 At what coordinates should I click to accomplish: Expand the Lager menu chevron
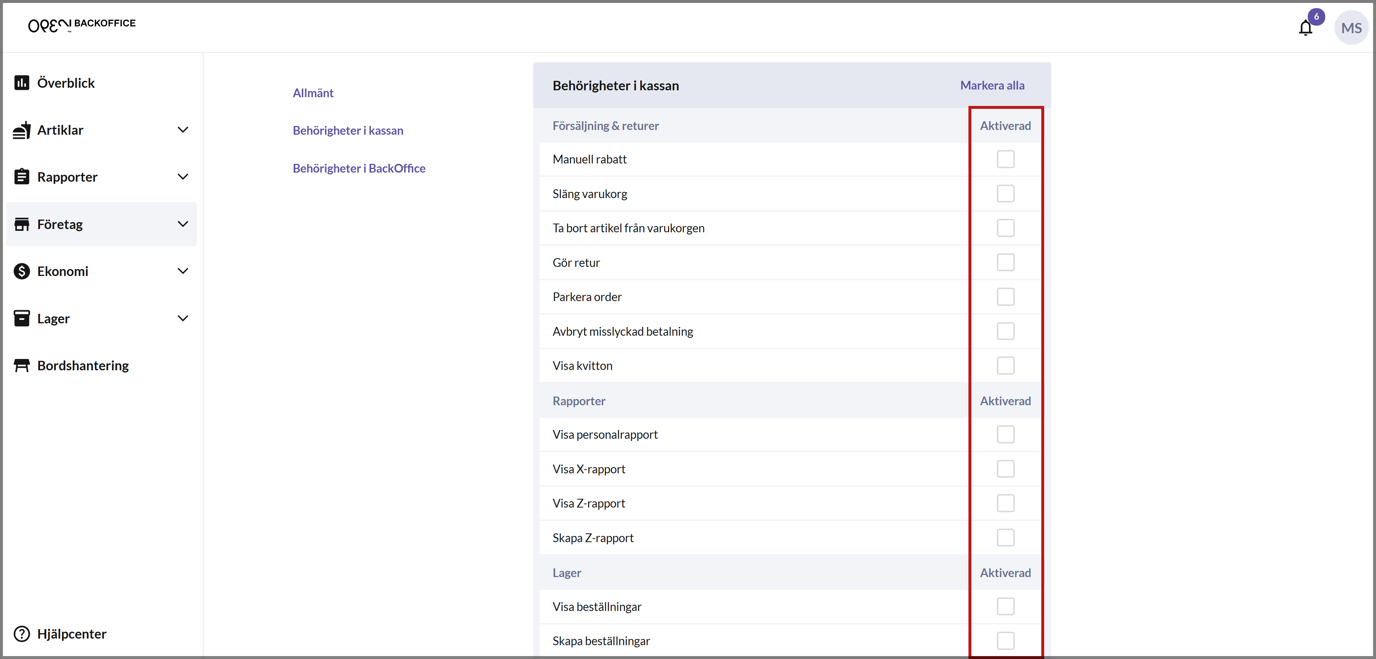point(183,318)
